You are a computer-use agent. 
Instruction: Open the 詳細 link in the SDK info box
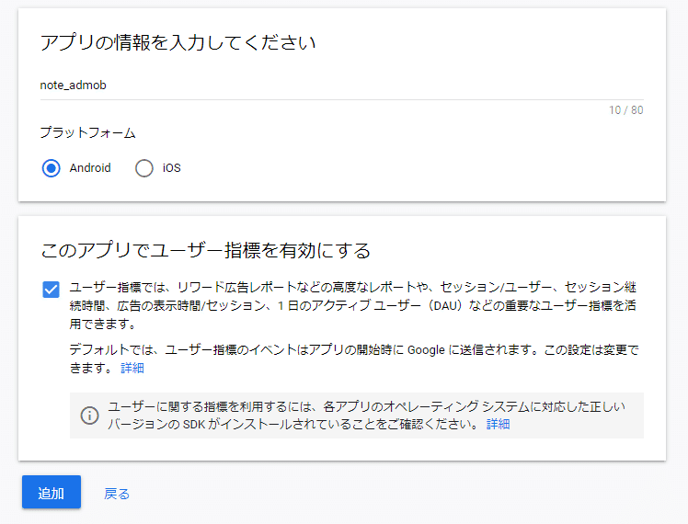pyautogui.click(x=498, y=424)
